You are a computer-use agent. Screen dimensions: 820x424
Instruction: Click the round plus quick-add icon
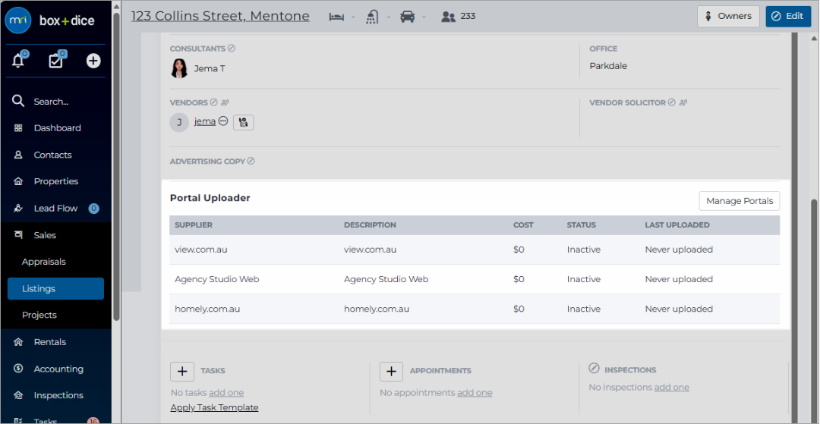tap(93, 61)
